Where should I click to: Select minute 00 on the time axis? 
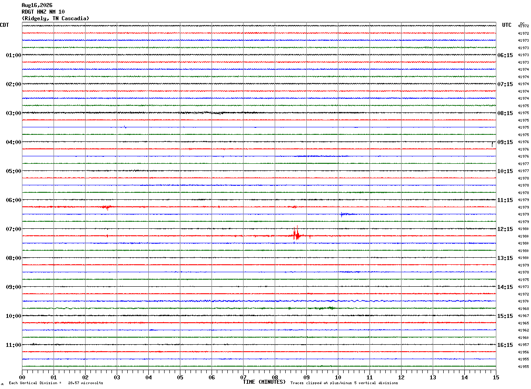point(22,377)
